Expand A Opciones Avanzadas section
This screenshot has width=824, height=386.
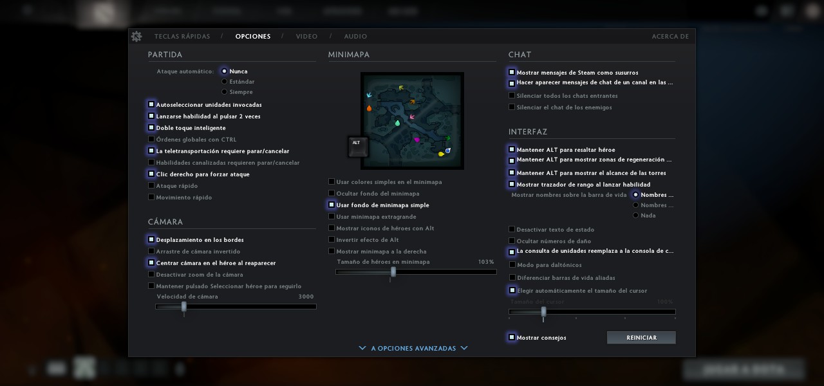point(413,349)
